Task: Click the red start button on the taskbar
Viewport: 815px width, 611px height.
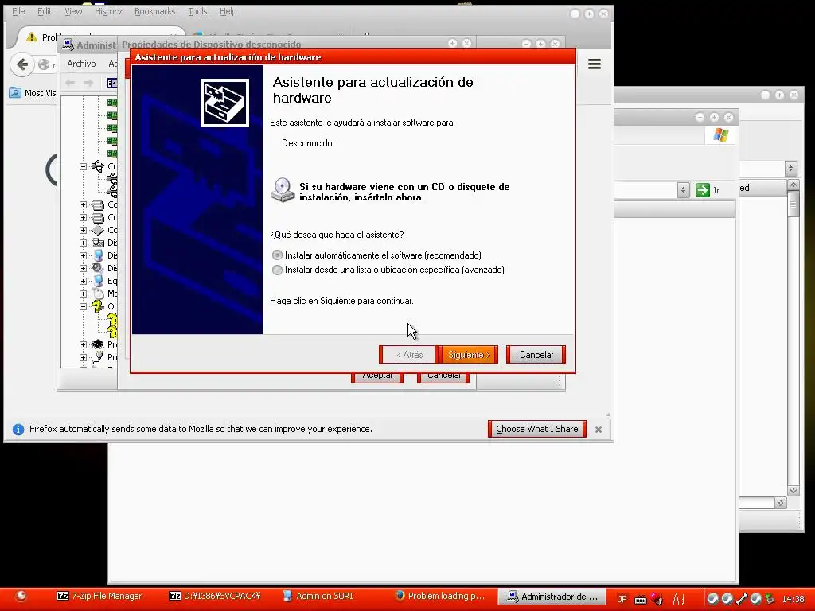Action: 21,596
